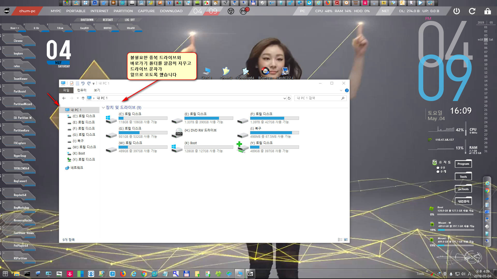
Task: Click the RESTART button
Action: [108, 20]
